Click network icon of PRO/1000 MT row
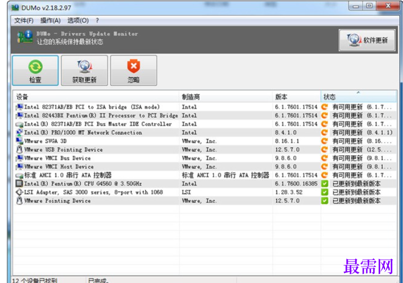 click(19, 132)
